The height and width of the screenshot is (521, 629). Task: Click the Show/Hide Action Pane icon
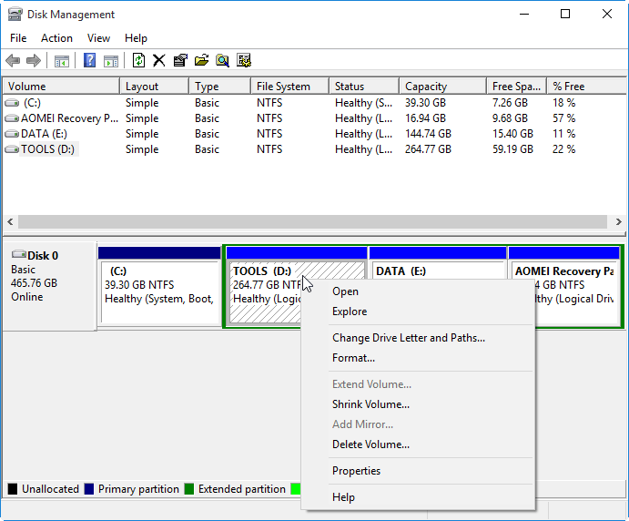point(111,61)
